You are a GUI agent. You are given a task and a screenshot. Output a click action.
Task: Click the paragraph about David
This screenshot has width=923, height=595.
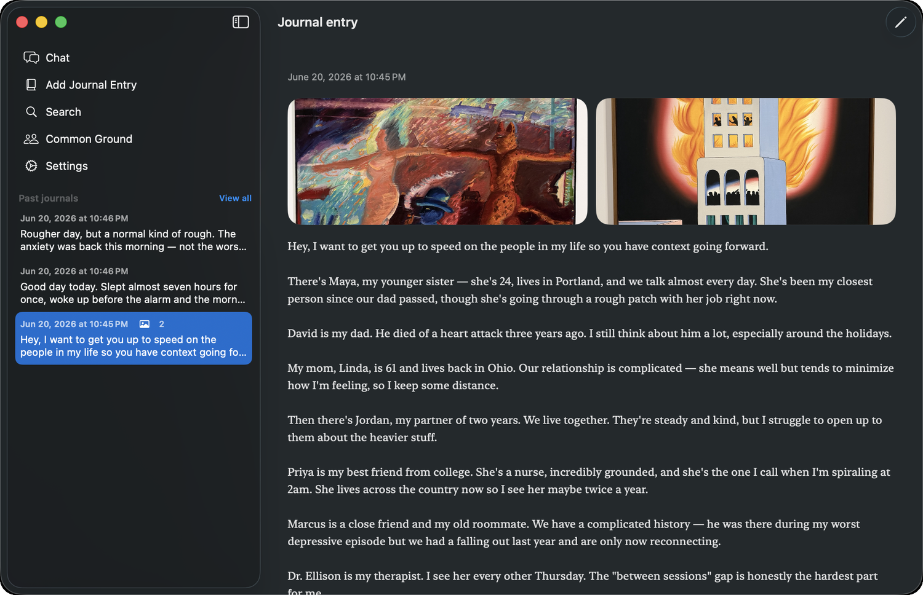pyautogui.click(x=589, y=333)
